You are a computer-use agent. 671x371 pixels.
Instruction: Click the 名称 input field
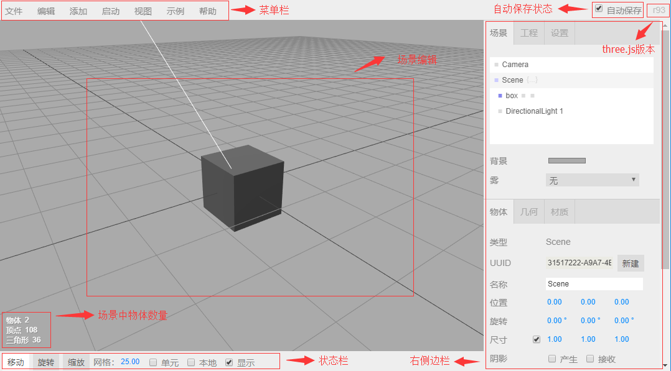point(594,284)
